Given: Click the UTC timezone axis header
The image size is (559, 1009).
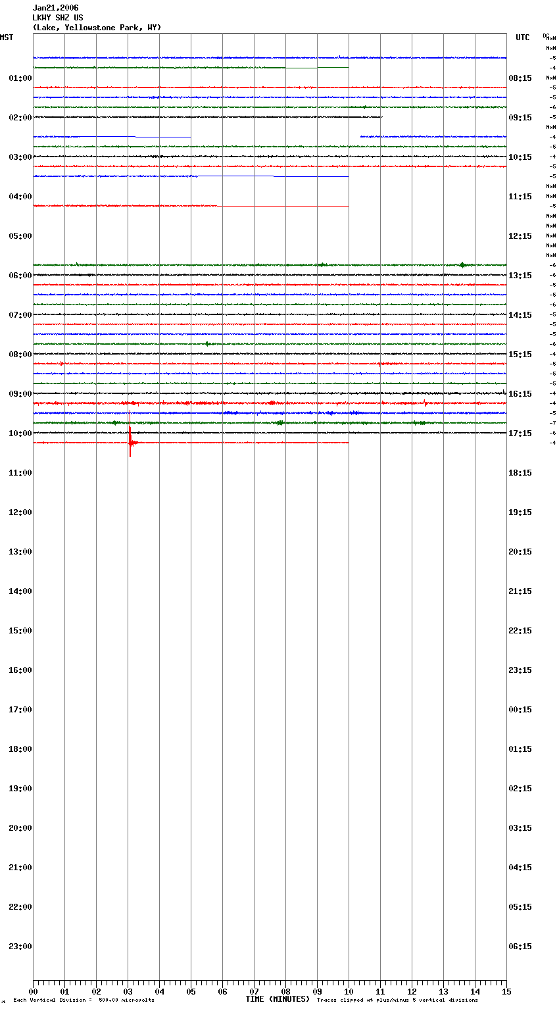Looking at the screenshot, I should (x=522, y=37).
